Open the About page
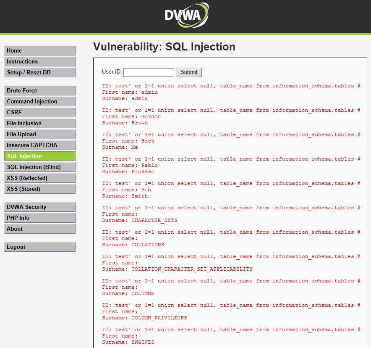This screenshot has height=348, width=371. (40, 229)
